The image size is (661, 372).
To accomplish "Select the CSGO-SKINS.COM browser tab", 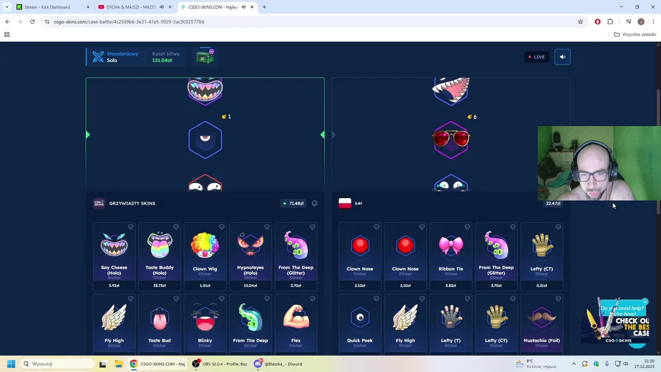I will click(x=212, y=7).
